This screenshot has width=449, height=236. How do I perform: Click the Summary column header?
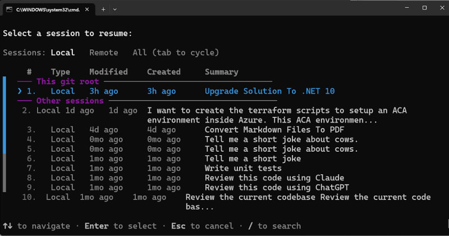221,72
